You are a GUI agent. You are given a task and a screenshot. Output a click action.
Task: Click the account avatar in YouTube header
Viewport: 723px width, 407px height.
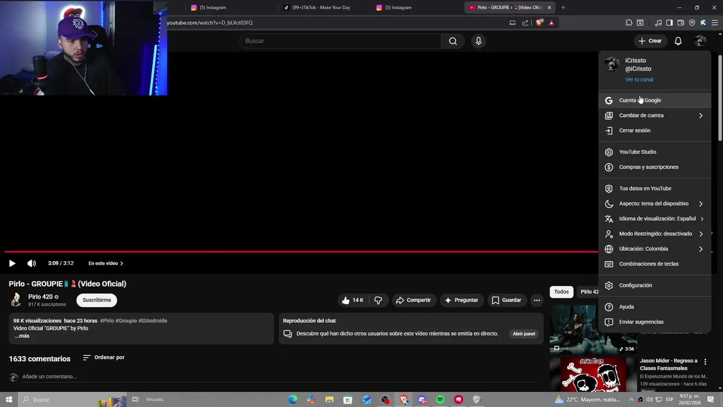(x=700, y=41)
